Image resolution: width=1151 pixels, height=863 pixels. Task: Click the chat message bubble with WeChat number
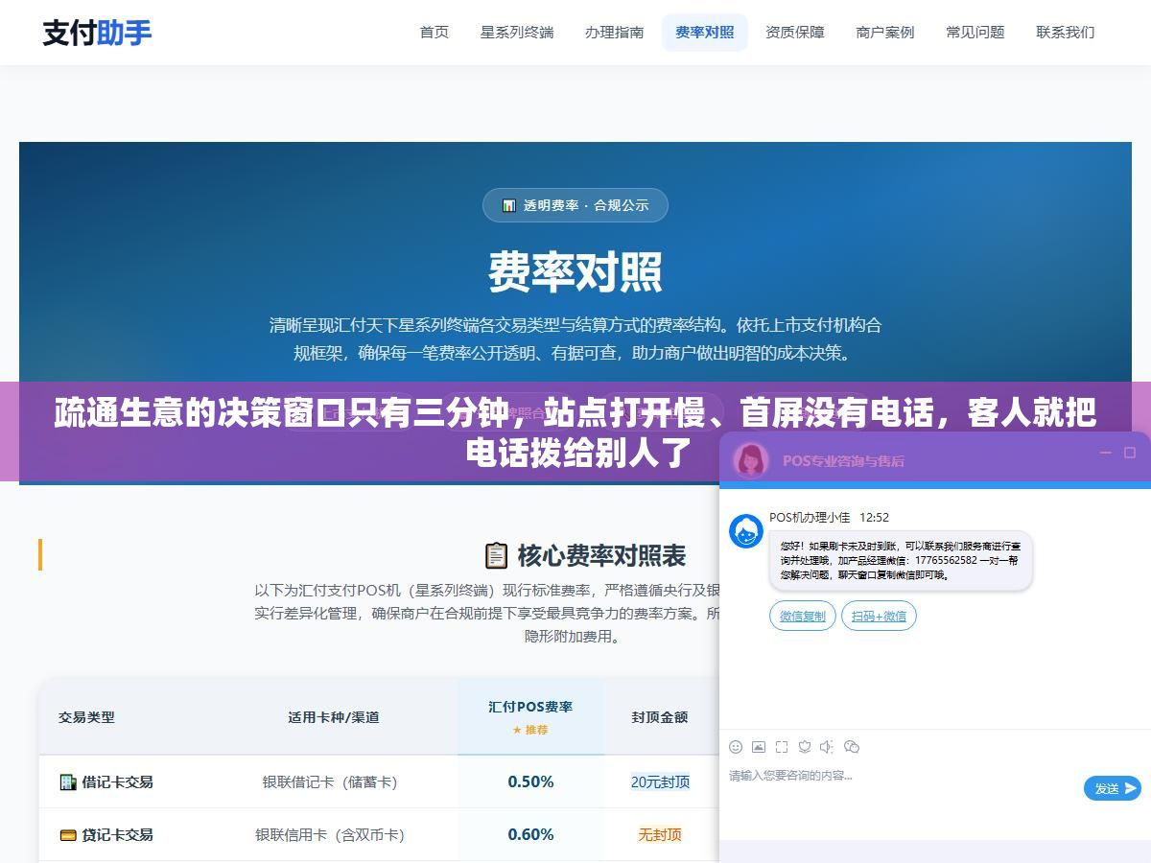tap(901, 560)
